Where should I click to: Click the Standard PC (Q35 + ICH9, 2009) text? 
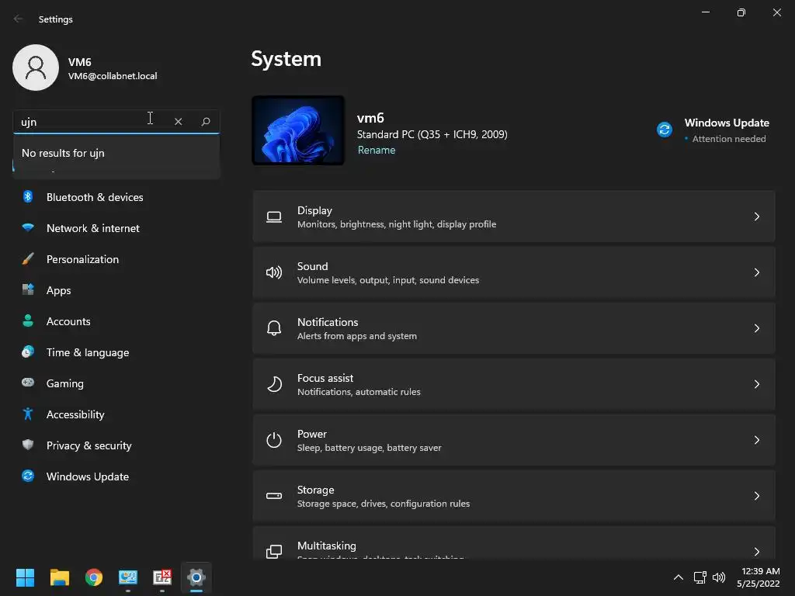pos(432,134)
